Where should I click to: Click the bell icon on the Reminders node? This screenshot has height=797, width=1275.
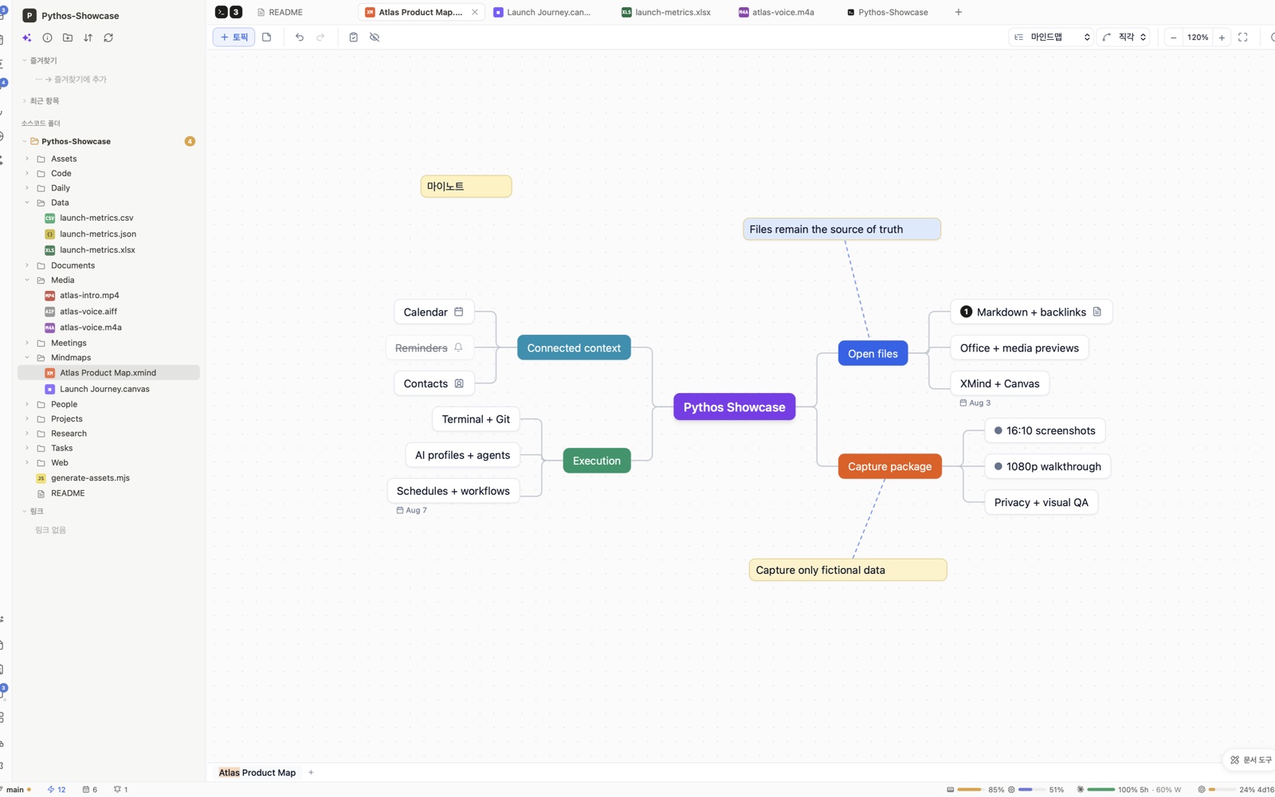(458, 347)
